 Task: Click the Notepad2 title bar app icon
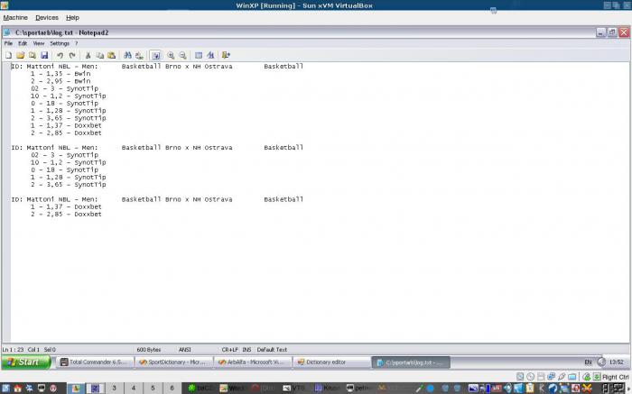coord(7,32)
